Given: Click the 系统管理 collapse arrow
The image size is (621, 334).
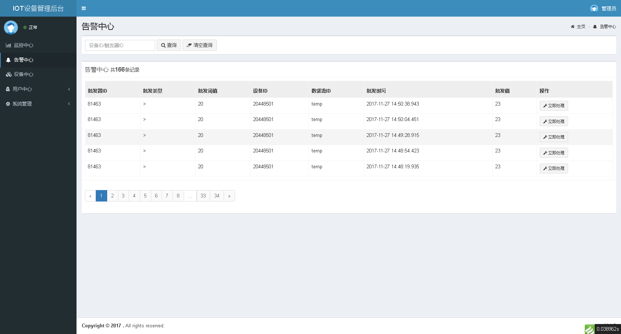Looking at the screenshot, I should click(69, 104).
